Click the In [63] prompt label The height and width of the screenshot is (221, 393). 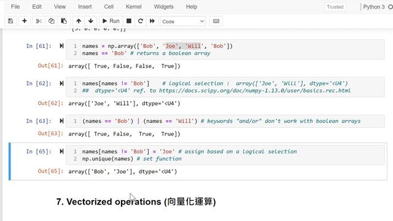pos(39,121)
